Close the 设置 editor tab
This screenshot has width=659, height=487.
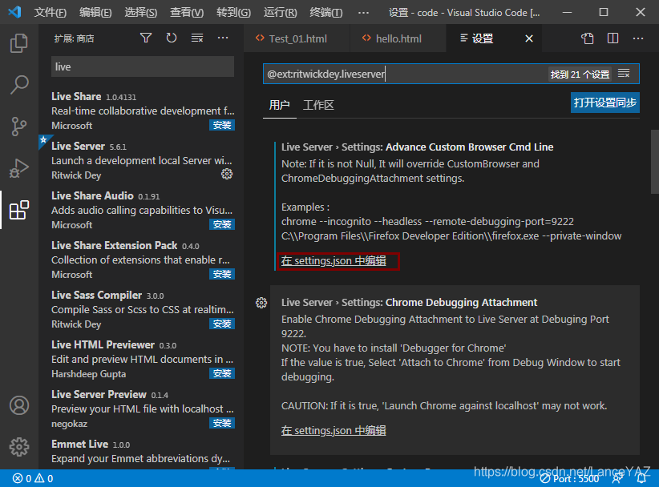[529, 38]
